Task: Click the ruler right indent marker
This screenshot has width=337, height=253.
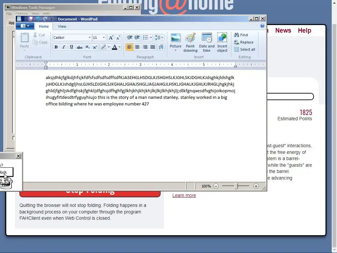Action: (x=235, y=66)
